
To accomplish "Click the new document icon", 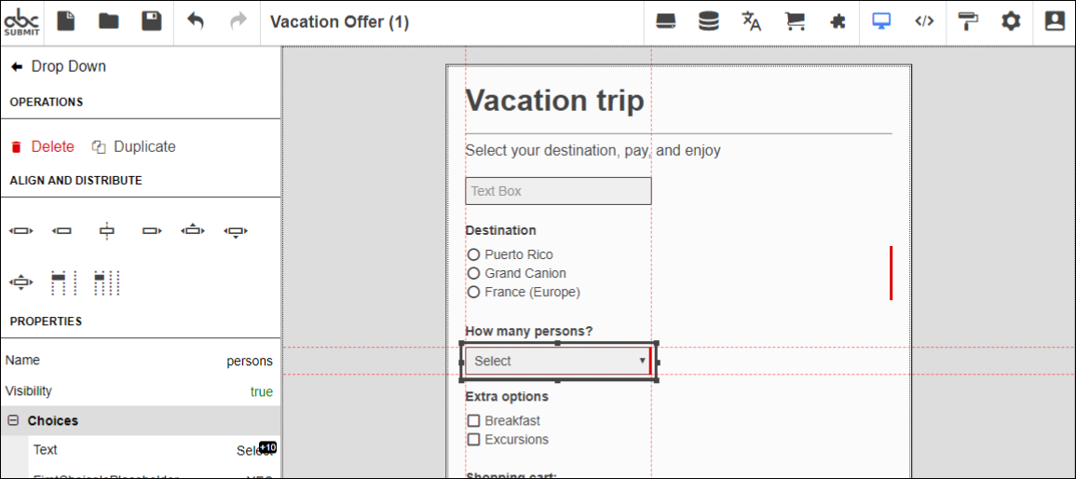I will (x=66, y=22).
